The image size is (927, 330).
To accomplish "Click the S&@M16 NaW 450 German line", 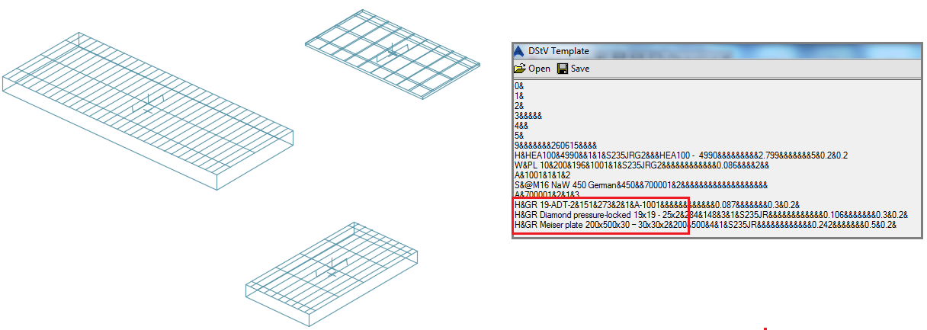I will 640,185.
